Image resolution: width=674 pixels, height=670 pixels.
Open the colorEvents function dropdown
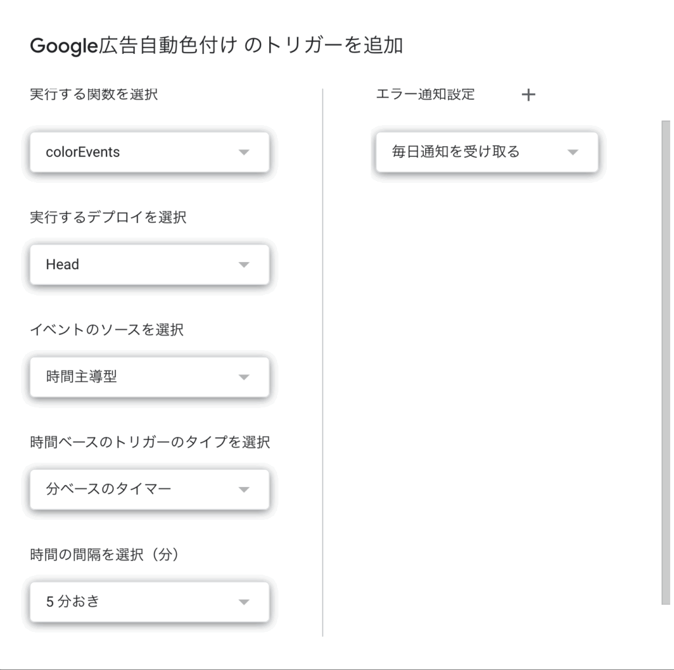[x=149, y=152]
